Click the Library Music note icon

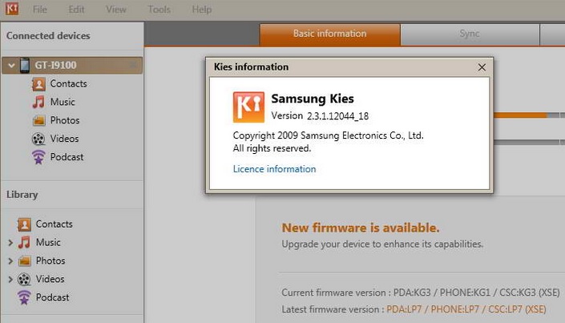click(24, 242)
